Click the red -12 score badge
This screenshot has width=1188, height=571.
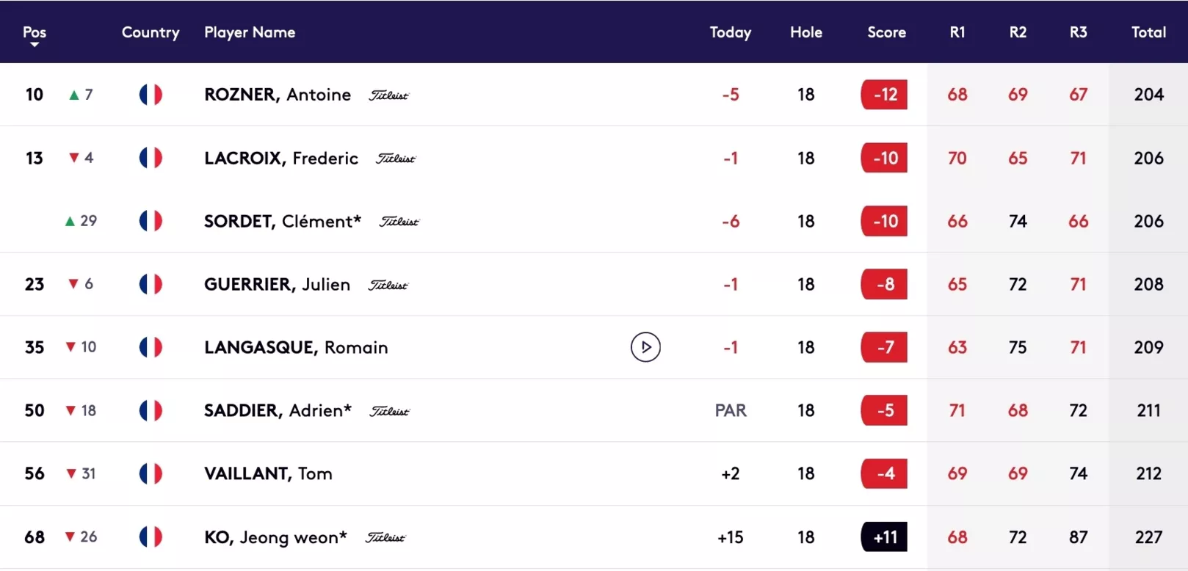pos(884,95)
